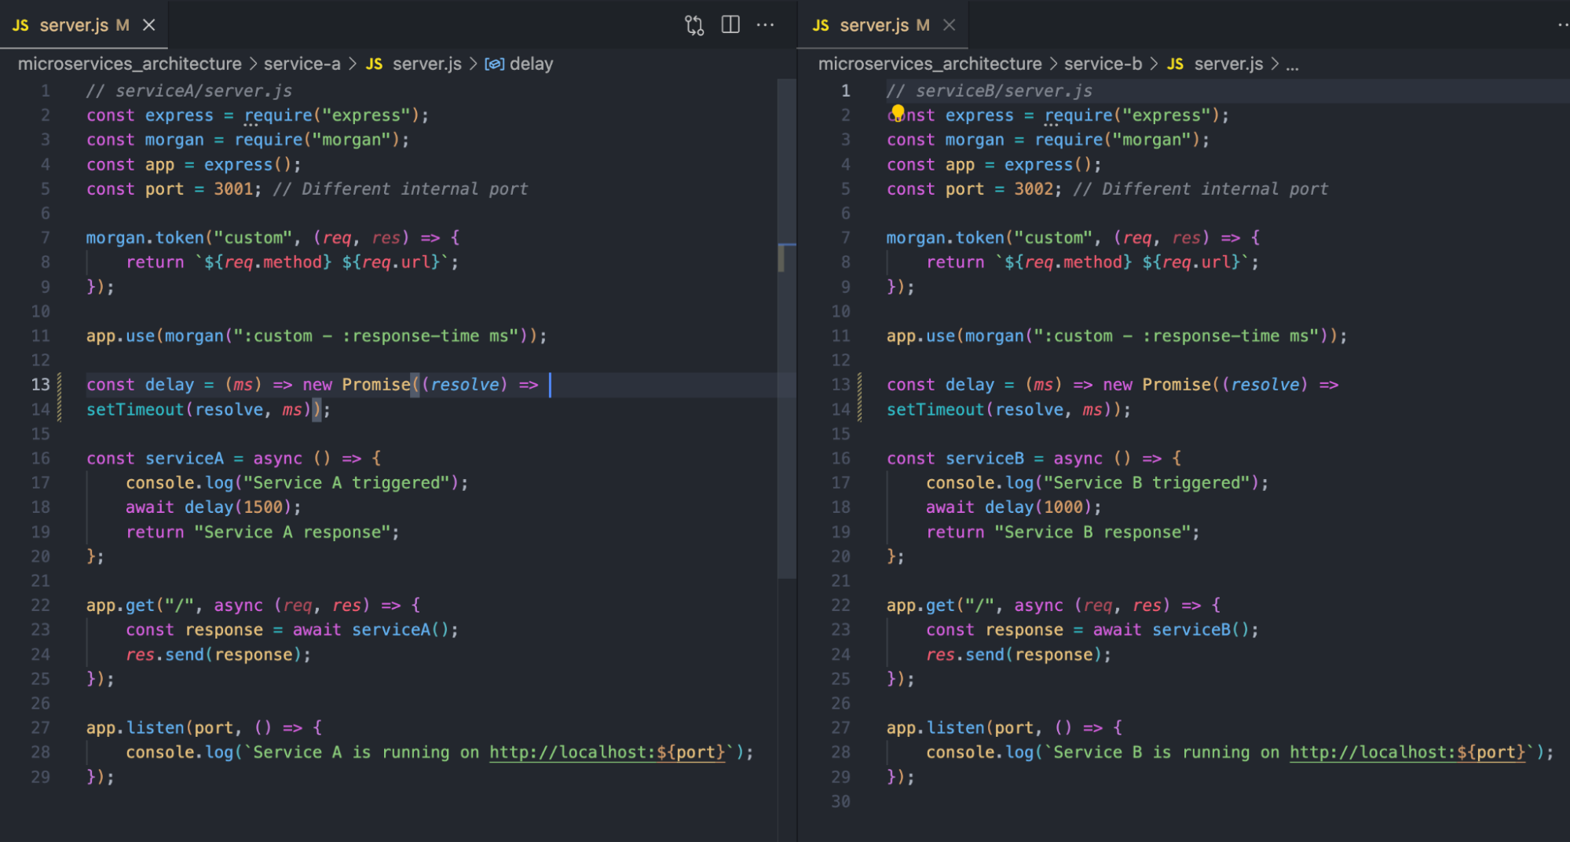Image resolution: width=1570 pixels, height=842 pixels.
Task: Click "Service A response" return string
Action: (292, 533)
